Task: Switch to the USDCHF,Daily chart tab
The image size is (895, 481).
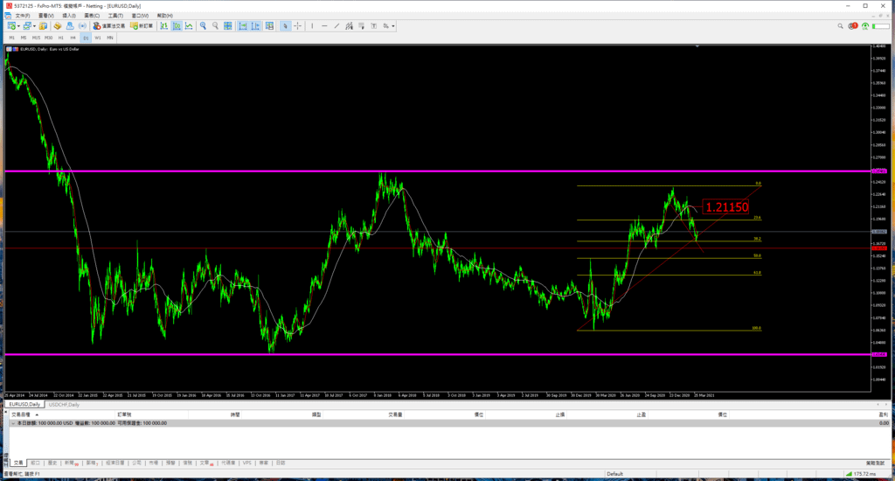Action: point(64,404)
